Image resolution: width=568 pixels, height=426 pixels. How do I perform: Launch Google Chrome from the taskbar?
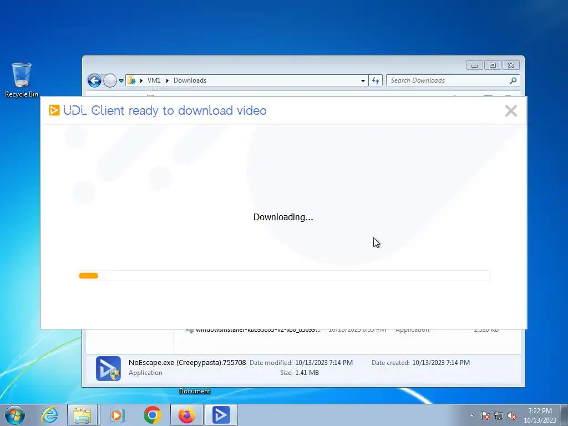coord(153,415)
